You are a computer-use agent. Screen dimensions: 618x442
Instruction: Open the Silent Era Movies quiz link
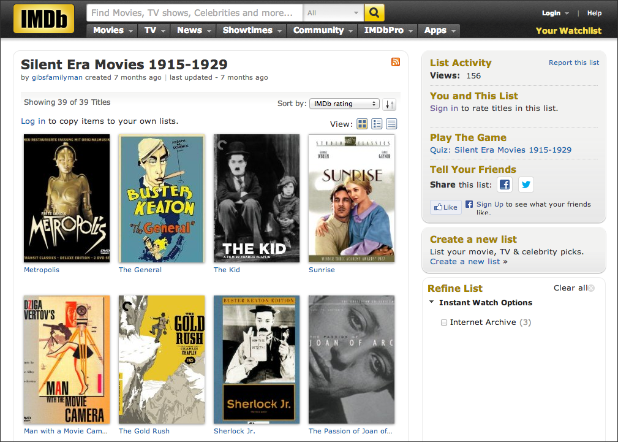[x=500, y=150]
